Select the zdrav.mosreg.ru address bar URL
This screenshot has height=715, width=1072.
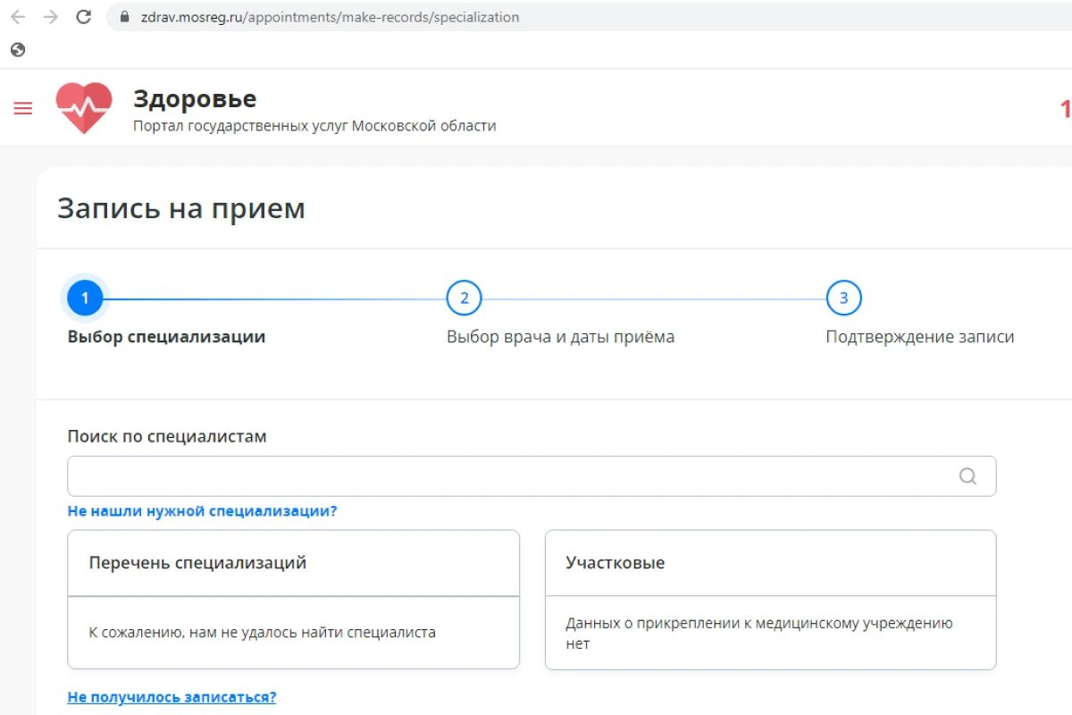330,17
